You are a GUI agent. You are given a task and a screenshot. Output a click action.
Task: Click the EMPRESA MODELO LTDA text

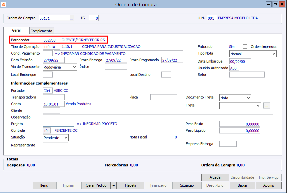[x=238, y=18]
